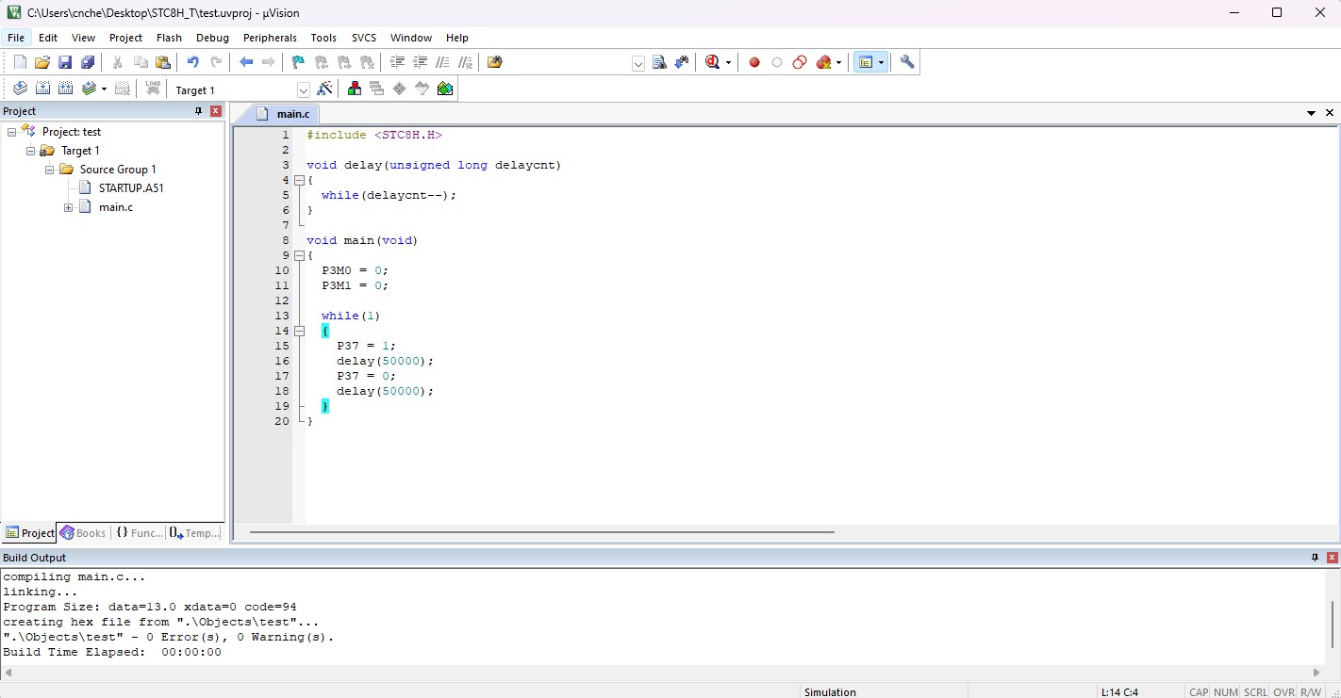Expand the main.c tree node
Viewport: 1341px width, 698px height.
[69, 207]
